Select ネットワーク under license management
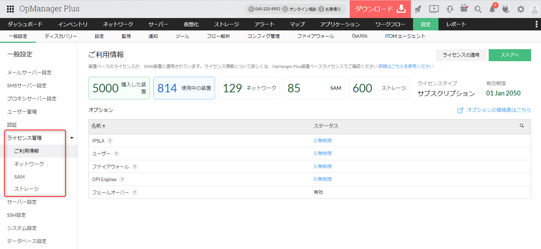Viewport: 541px width, 249px height. [29, 164]
